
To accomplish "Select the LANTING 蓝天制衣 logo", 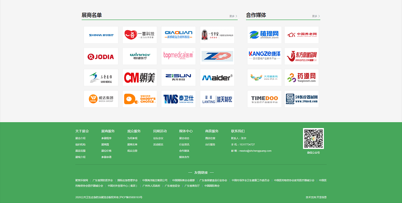I will (x=217, y=99).
